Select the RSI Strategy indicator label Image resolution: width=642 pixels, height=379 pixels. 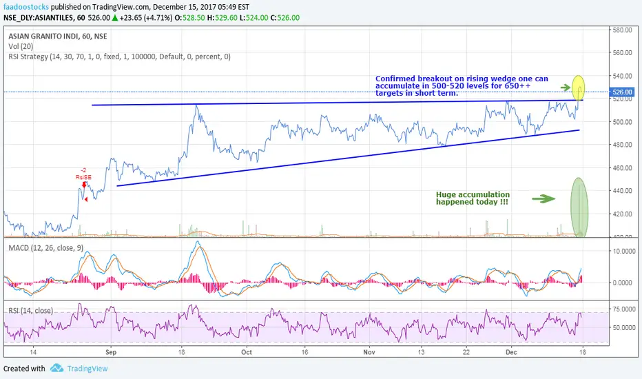119,57
